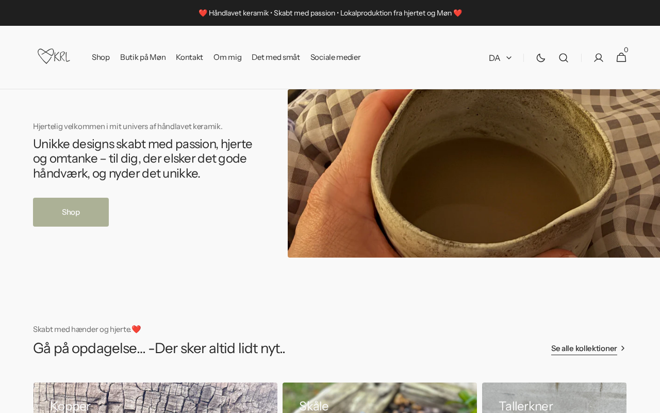Open Sociale medier menu
This screenshot has height=413, width=660.
click(x=335, y=57)
